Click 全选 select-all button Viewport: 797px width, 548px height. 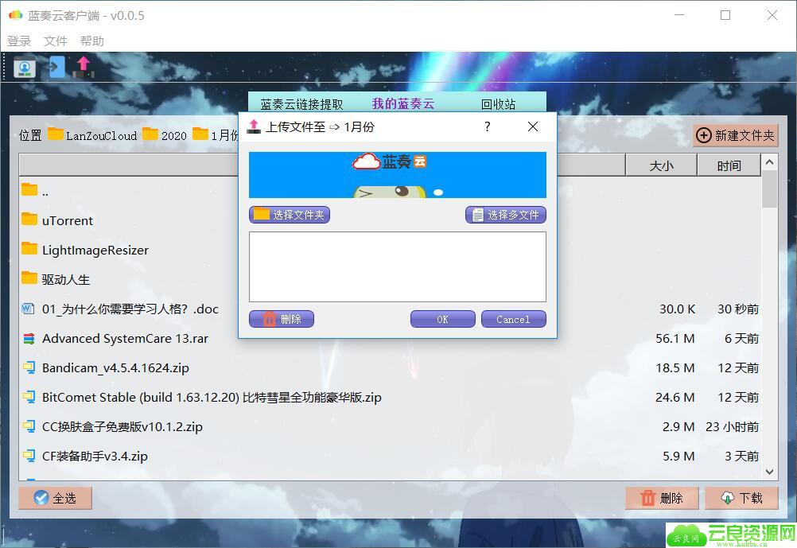55,498
